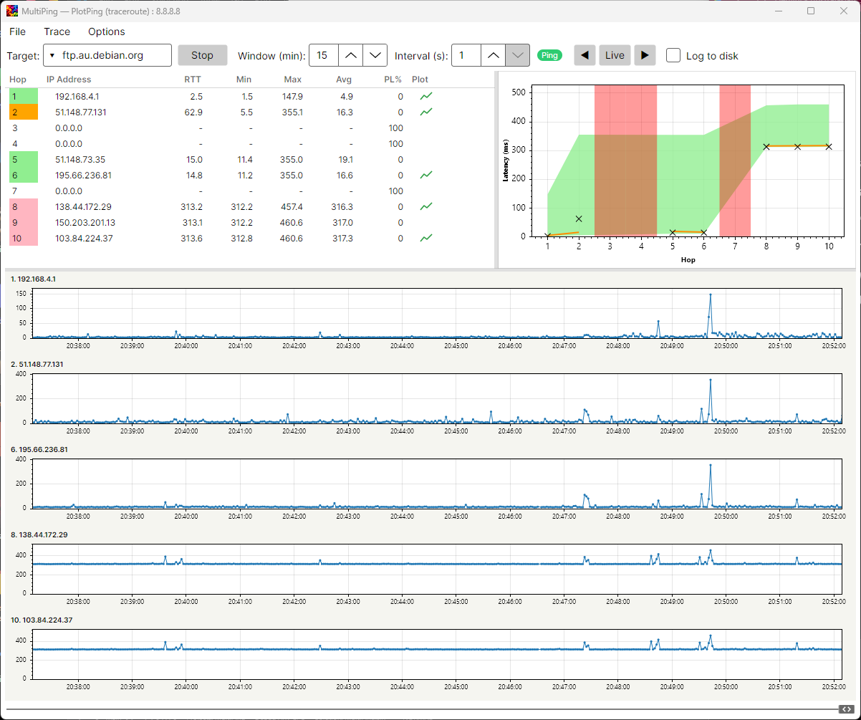The width and height of the screenshot is (861, 720).
Task: Maximize the MultiPing window
Action: click(811, 11)
